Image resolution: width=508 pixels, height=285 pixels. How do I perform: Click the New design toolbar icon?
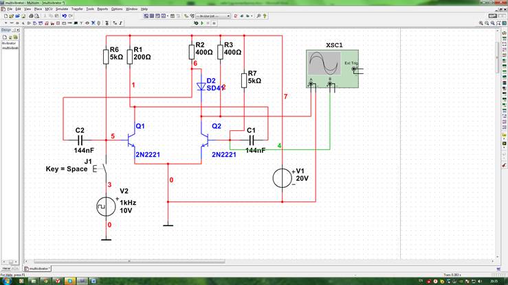5,16
